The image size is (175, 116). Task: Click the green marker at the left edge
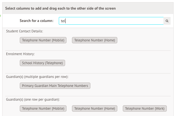point(1,16)
